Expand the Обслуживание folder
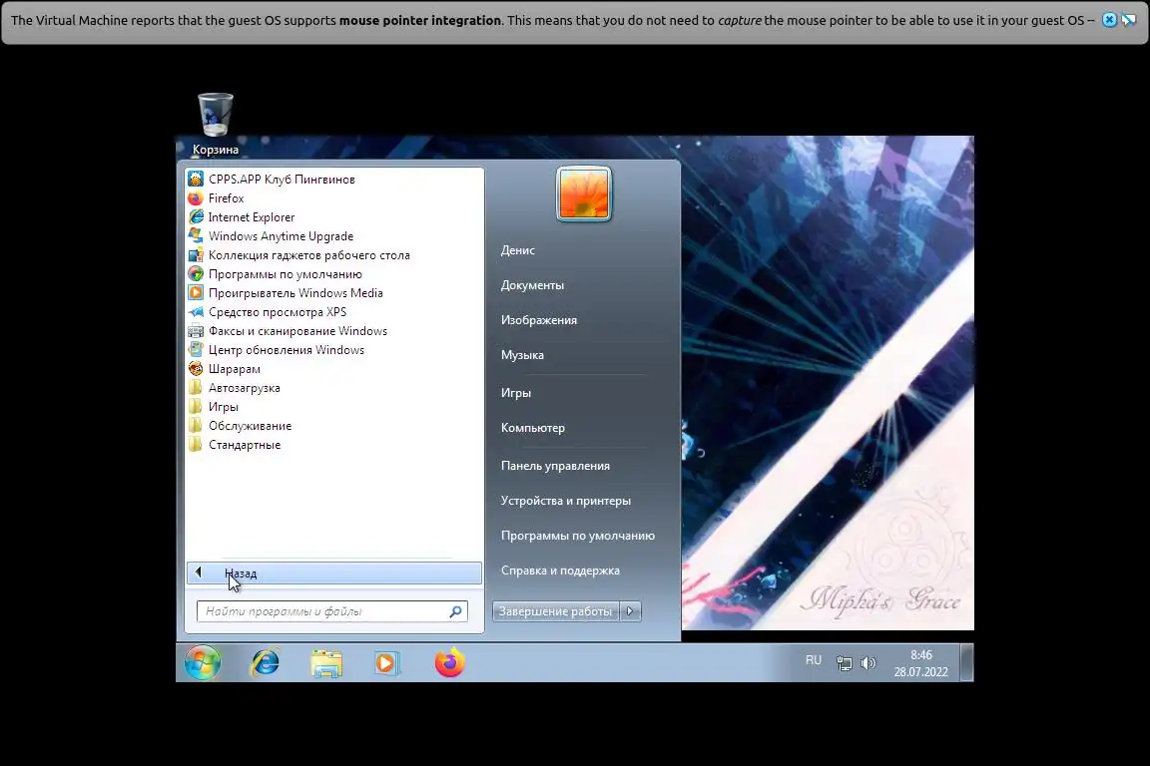Viewport: 1150px width, 766px height. 250,426
